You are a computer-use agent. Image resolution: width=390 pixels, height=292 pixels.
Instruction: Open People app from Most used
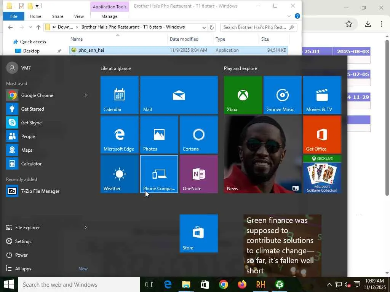tap(28, 136)
